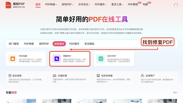The image size is (183, 103).
Task: Click the 简单好用的PDF在线工具 headline
Action: coord(92,19)
